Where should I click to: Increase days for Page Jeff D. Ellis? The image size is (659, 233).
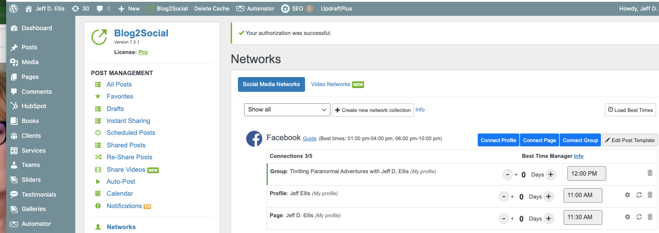click(x=549, y=219)
